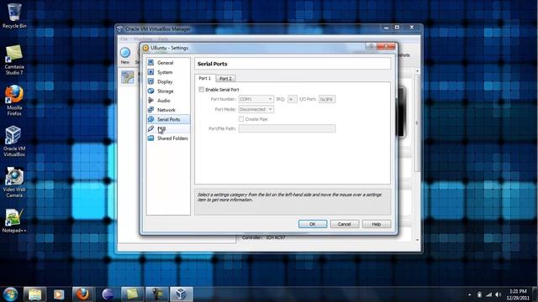This screenshot has width=538, height=302.
Task: Click the network signal tray icon
Action: pos(489,294)
